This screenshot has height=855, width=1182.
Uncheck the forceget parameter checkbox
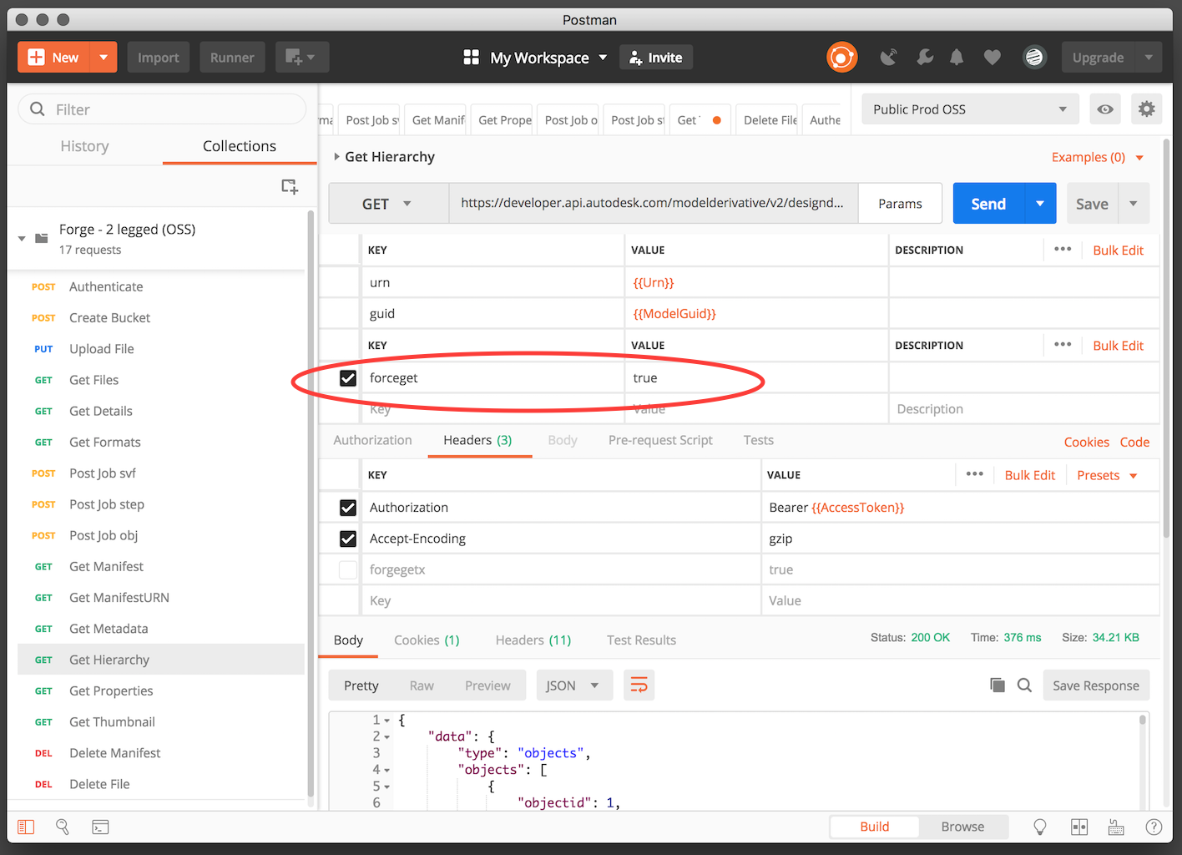click(x=348, y=378)
